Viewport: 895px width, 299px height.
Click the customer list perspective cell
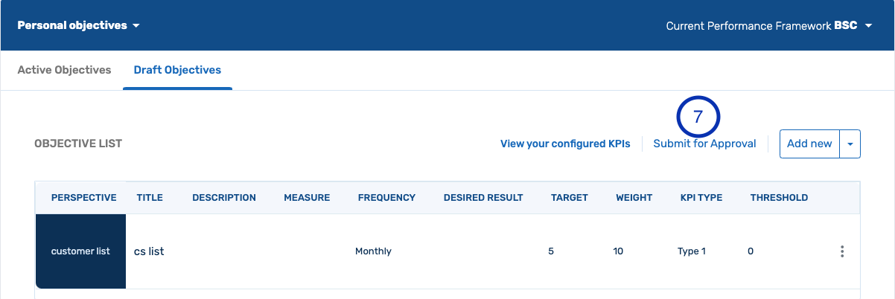80,251
